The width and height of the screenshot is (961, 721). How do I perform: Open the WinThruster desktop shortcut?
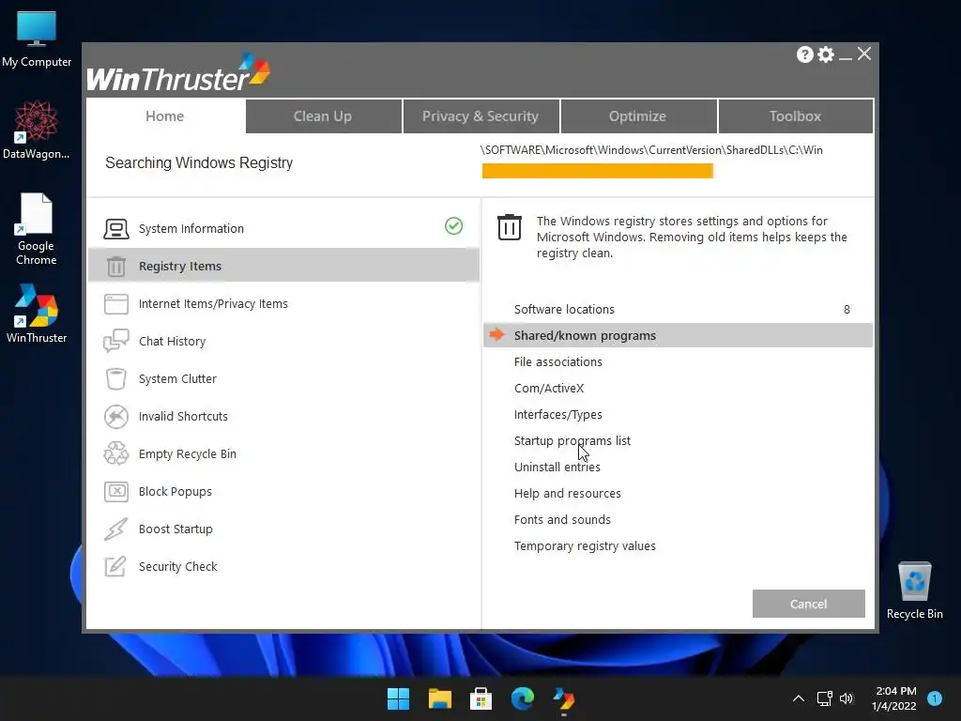[37, 314]
